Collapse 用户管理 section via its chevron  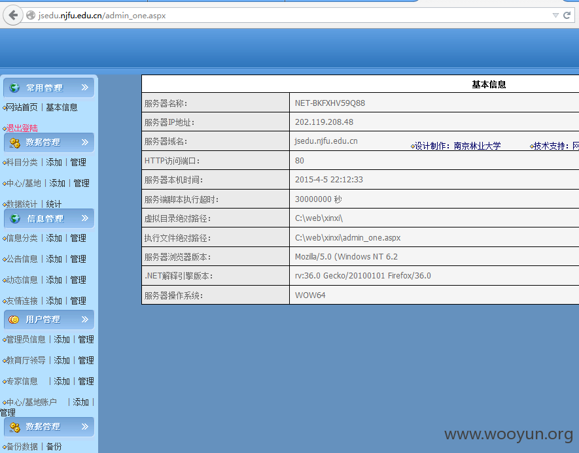click(x=85, y=319)
